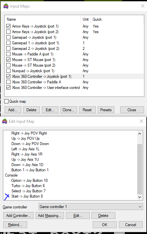Click the Rebind... button
147x234 pixels.
[x=15, y=225]
